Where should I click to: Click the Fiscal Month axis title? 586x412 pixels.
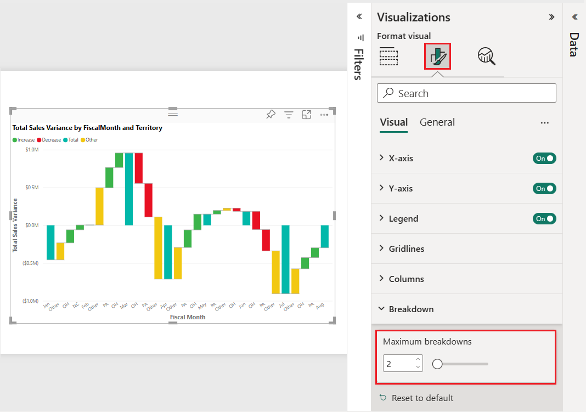click(188, 317)
